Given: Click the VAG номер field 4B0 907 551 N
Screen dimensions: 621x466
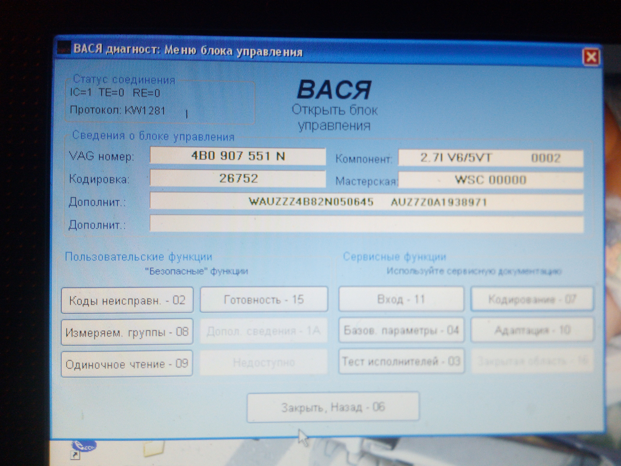Looking at the screenshot, I should [238, 156].
